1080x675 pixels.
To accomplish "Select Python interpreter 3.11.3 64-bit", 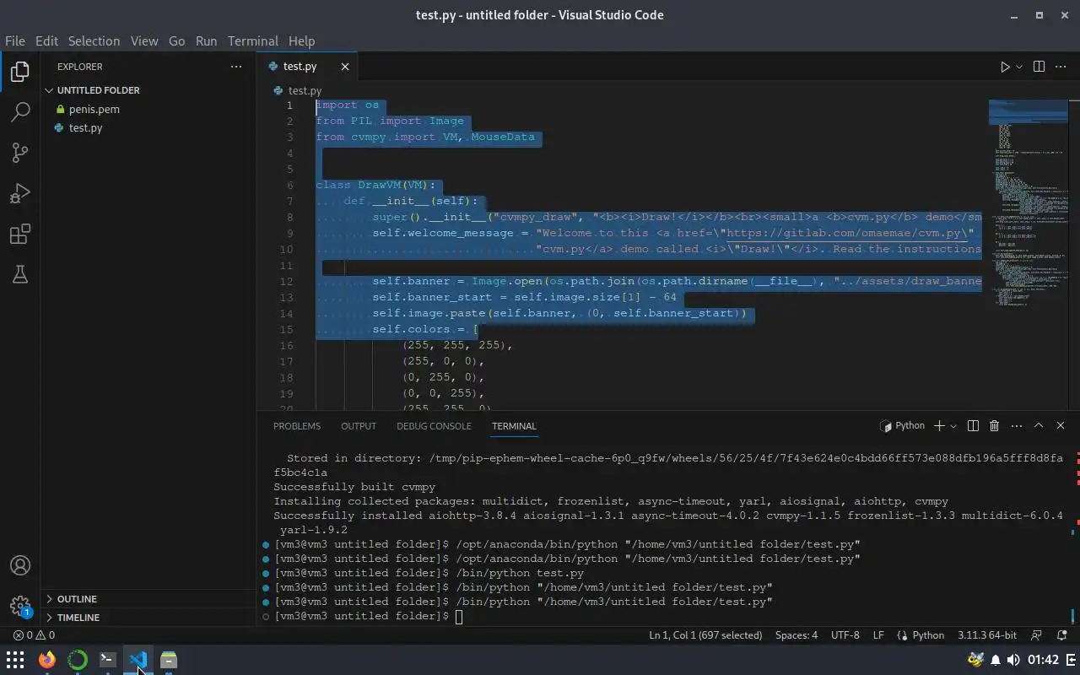I will (x=986, y=635).
